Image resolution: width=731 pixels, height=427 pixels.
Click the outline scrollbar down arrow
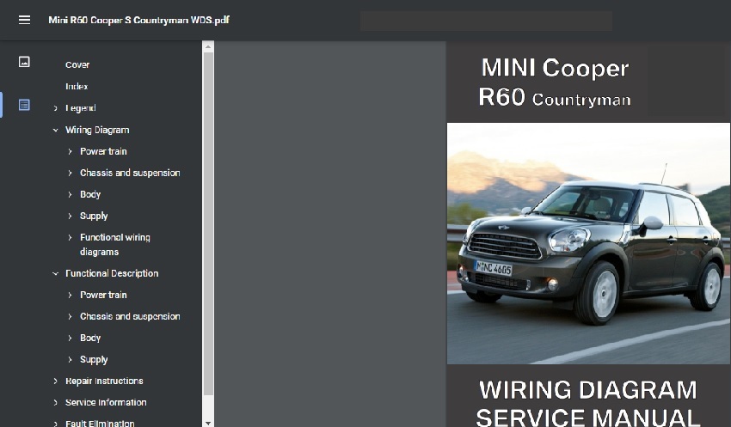(208, 423)
